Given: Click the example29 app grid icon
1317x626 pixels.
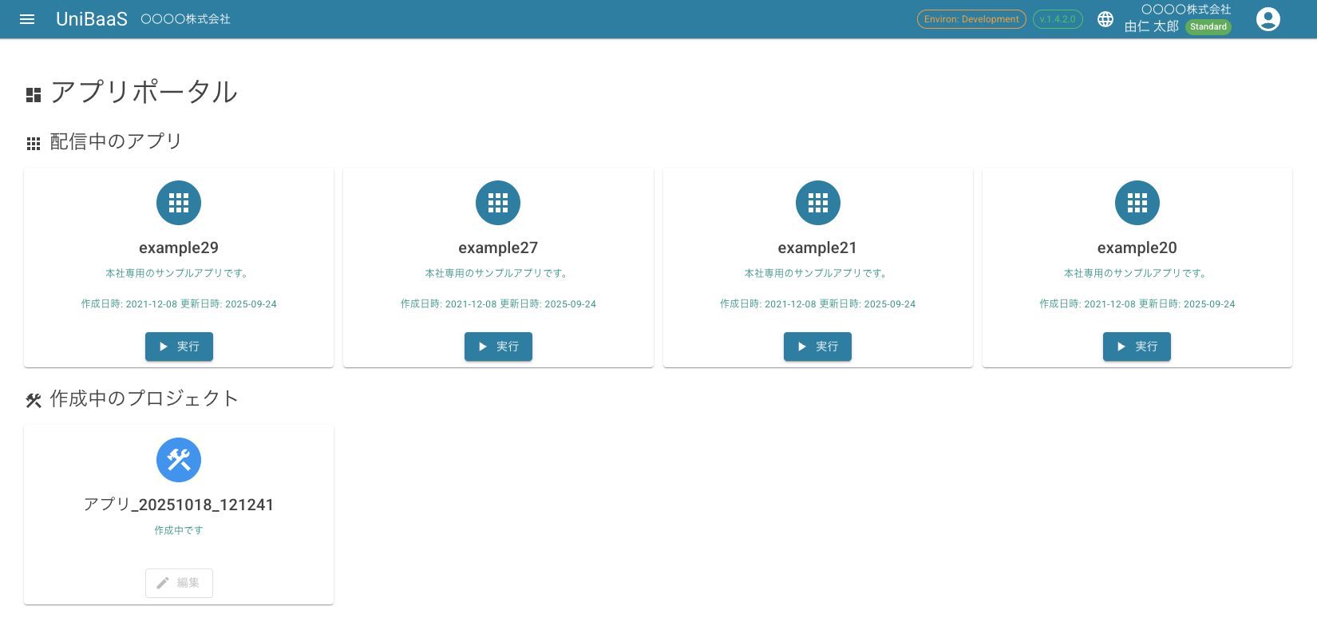Looking at the screenshot, I should click(x=179, y=203).
